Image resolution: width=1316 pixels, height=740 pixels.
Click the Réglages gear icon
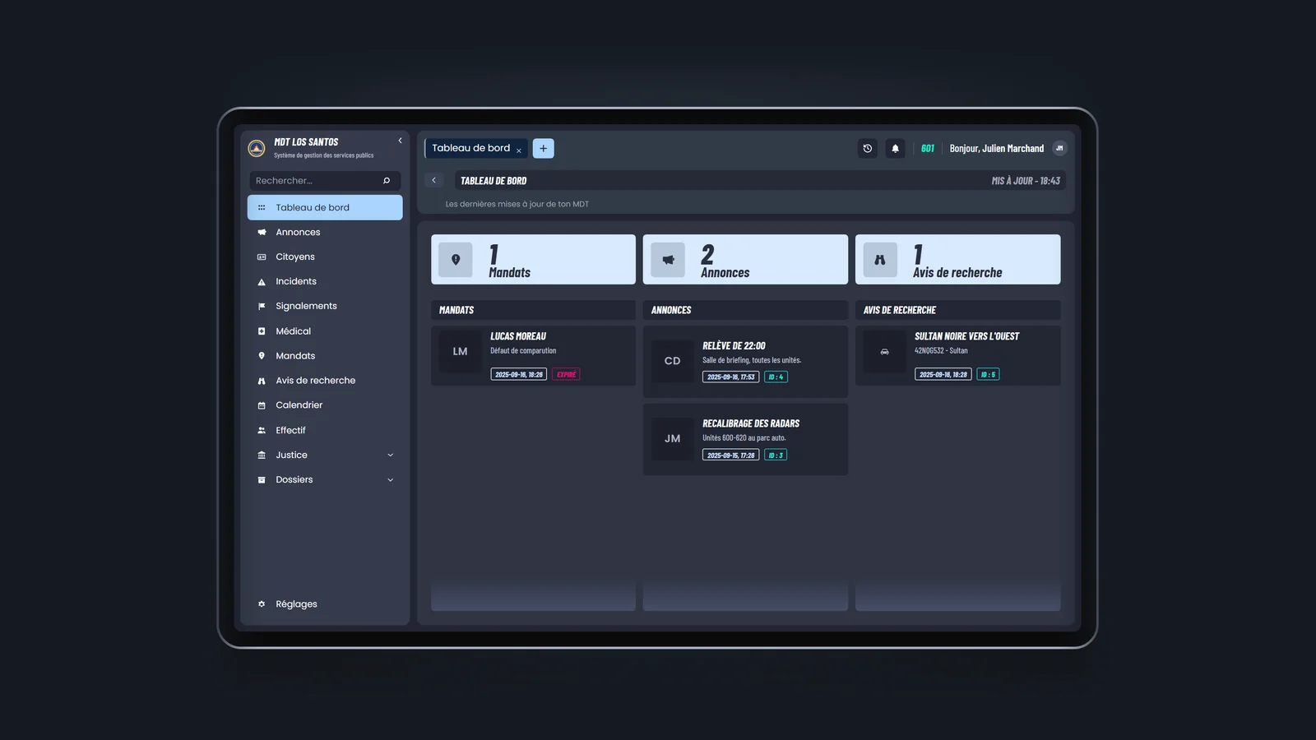262,604
